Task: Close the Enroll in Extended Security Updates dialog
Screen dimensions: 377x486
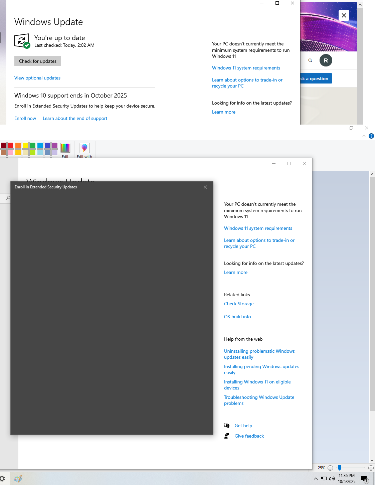Action: coord(205,187)
